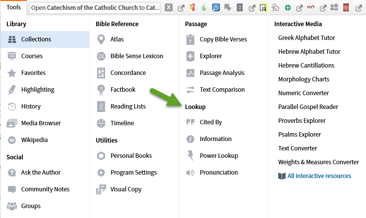
Task: Click the orange squares bookmark shortcut icon
Action: pyautogui.click(x=192, y=8)
